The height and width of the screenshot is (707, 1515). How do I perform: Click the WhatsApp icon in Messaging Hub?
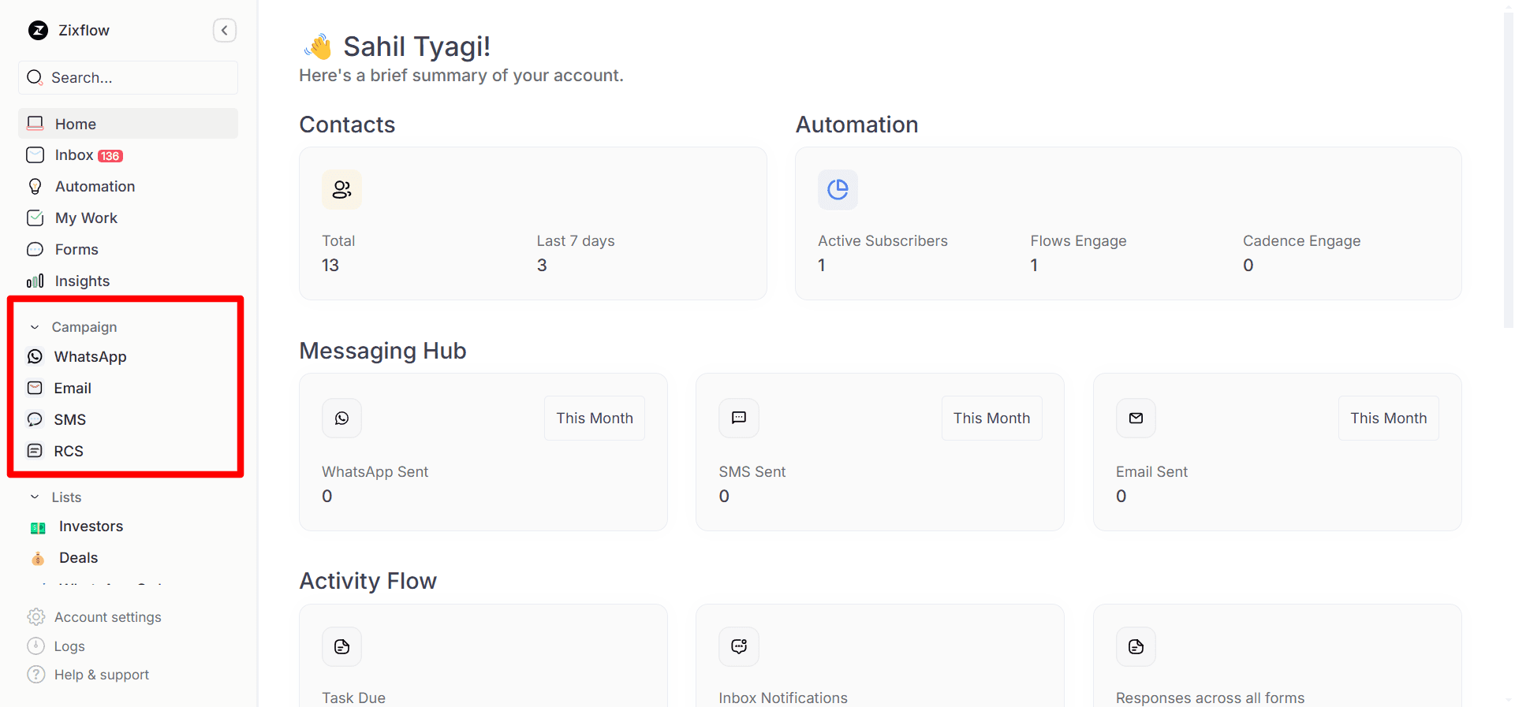[341, 419]
